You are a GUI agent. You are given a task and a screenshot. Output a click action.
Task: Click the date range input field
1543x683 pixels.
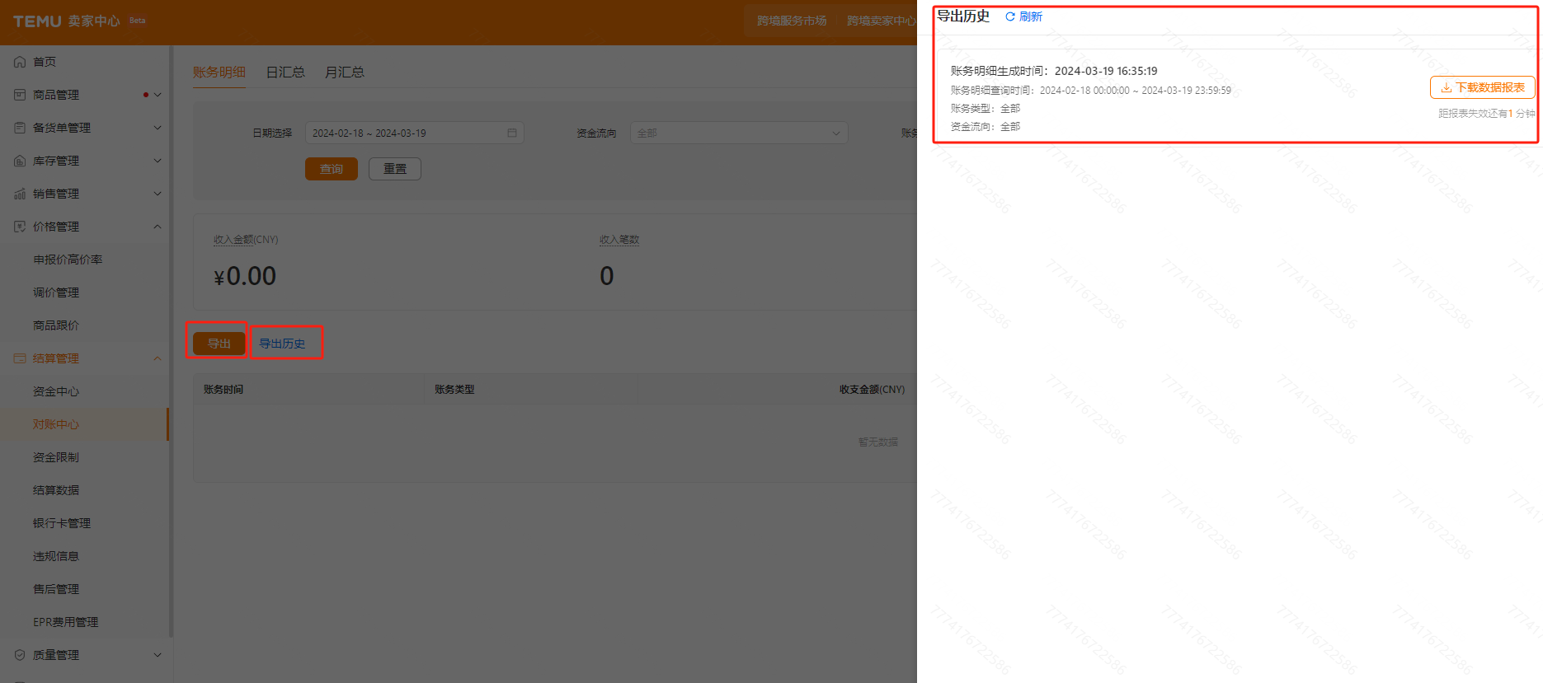pyautogui.click(x=415, y=133)
